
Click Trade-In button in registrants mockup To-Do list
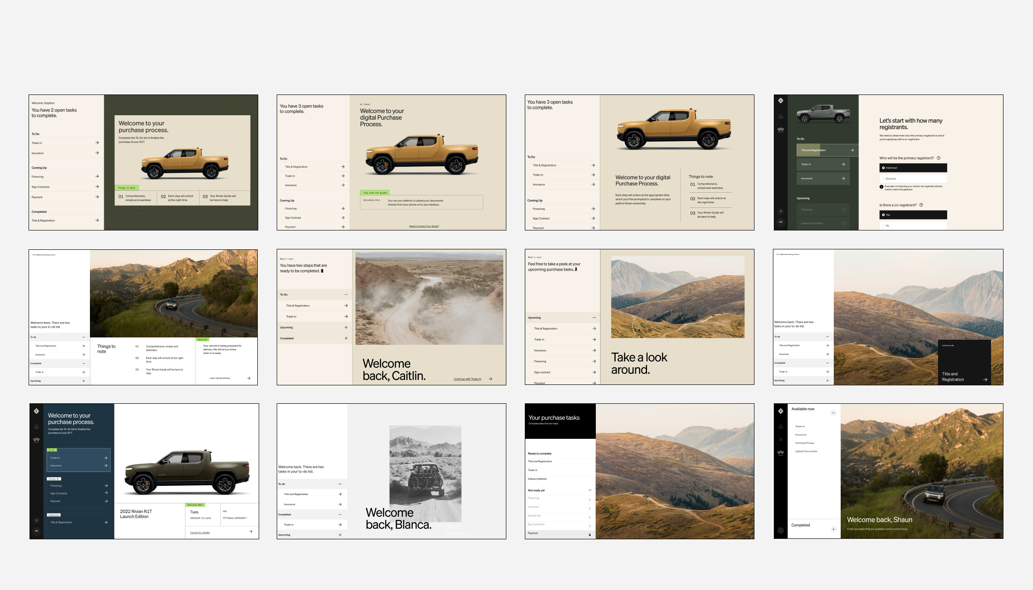pos(823,164)
